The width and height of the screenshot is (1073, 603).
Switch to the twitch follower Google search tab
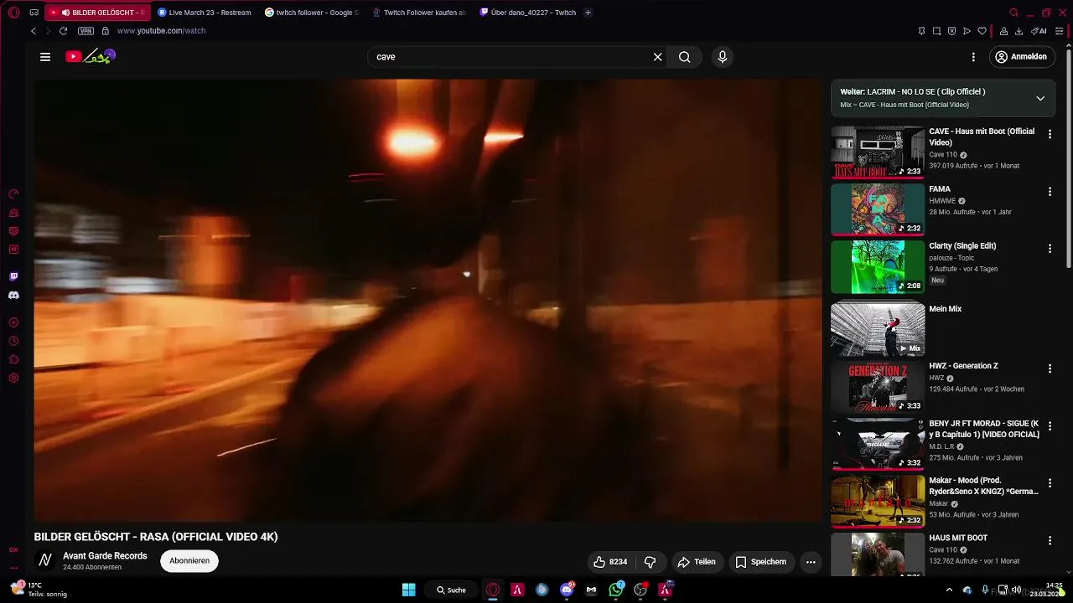click(x=312, y=13)
